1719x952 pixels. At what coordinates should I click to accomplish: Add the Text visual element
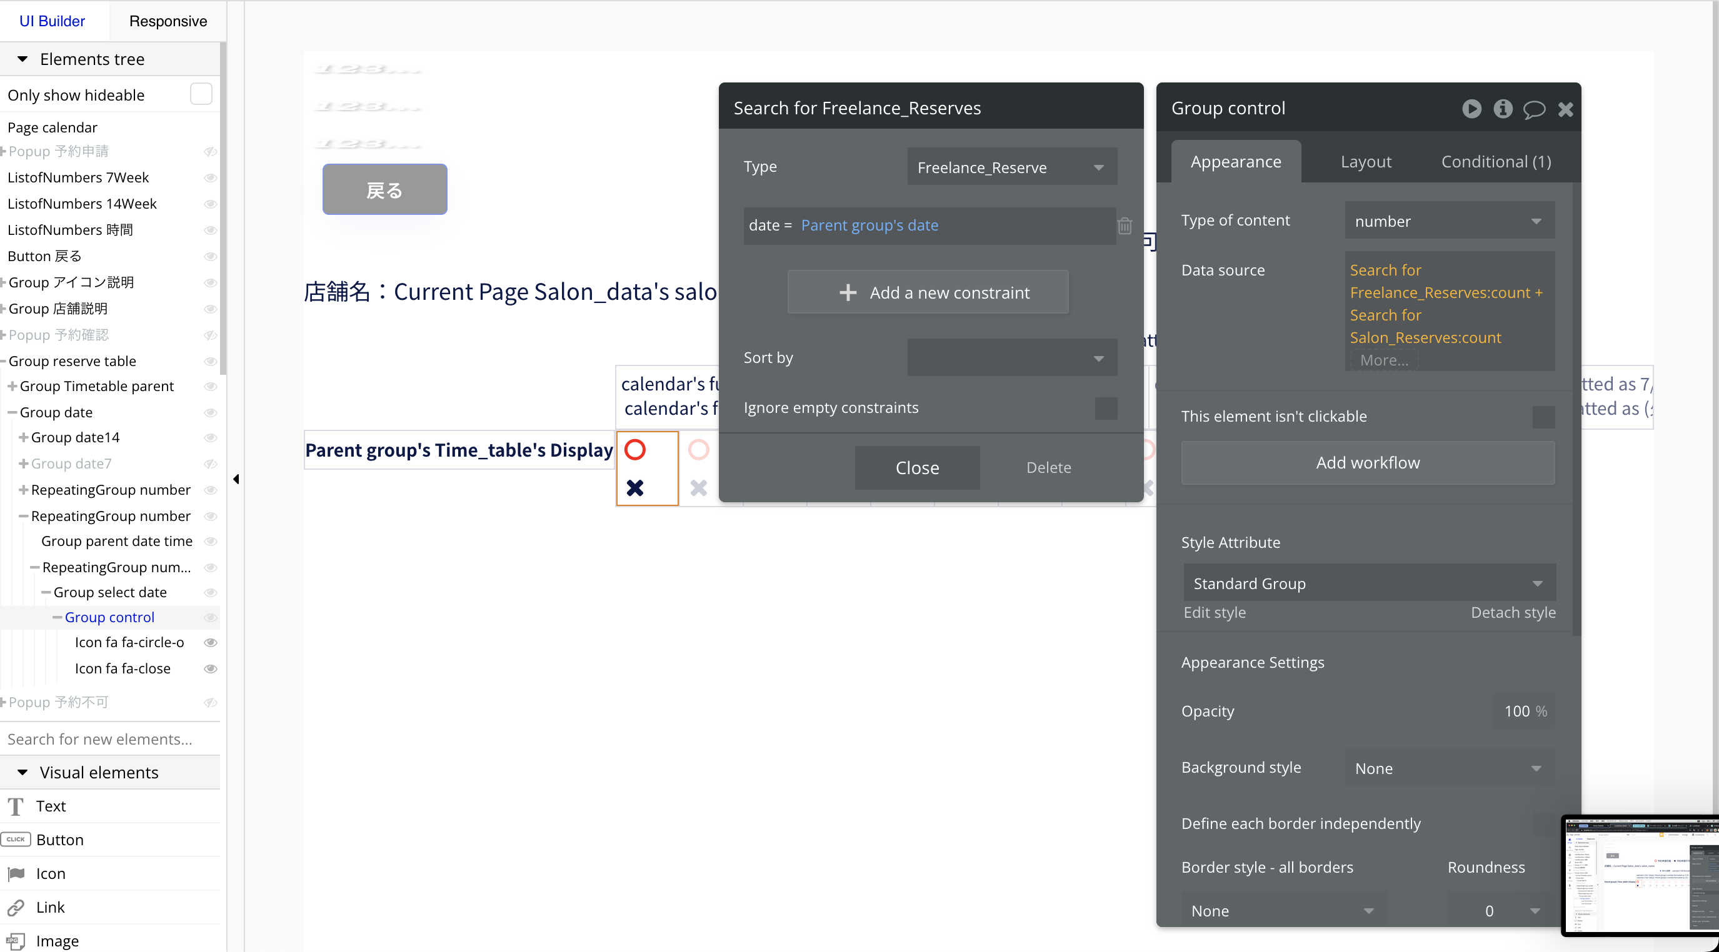[x=51, y=806]
